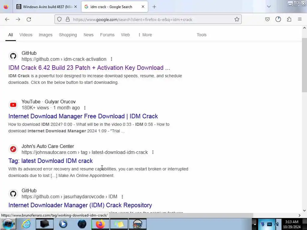Open the black box app in taskbar
307x230 pixels.
44,224
